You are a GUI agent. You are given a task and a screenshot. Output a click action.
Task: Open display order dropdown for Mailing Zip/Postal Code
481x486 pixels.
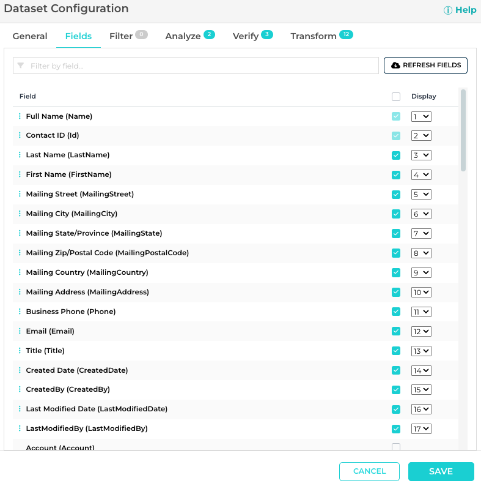421,253
